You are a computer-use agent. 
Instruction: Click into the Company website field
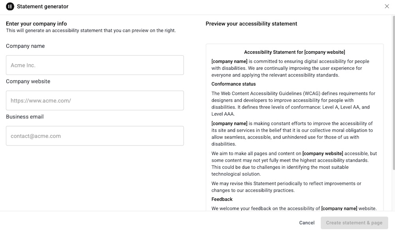click(95, 101)
